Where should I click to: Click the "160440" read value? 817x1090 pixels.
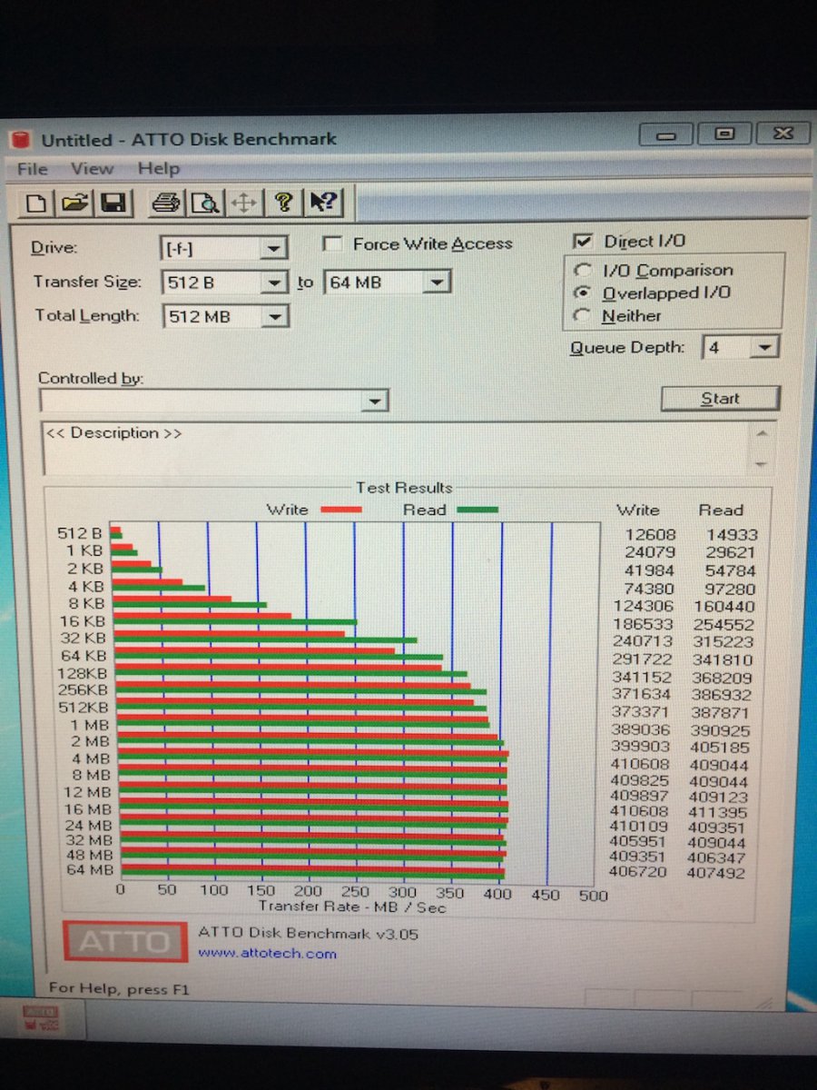(724, 607)
